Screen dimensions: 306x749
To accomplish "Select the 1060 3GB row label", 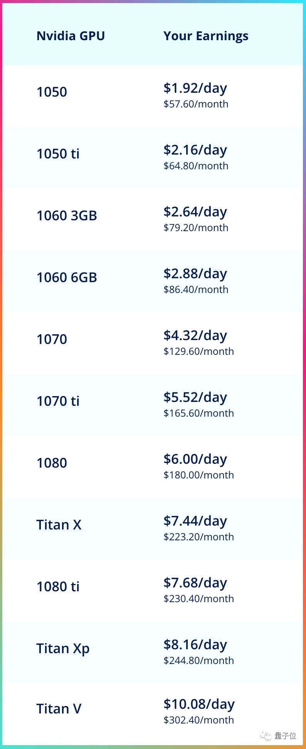I will tap(67, 216).
